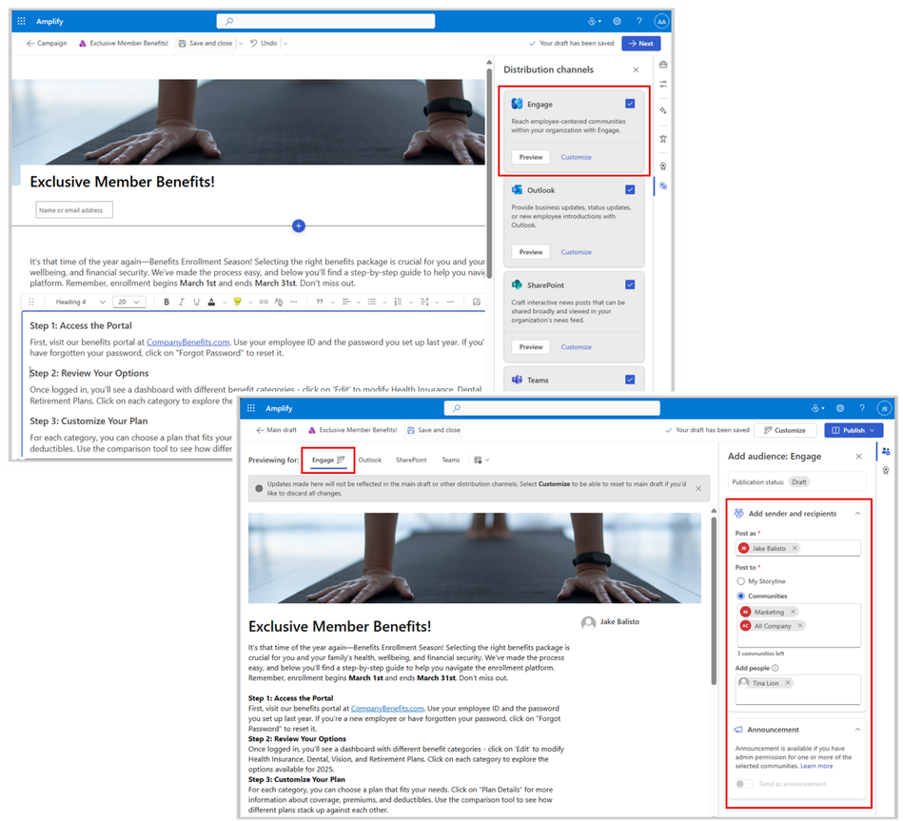Insert a hyperlink from editor toolbar
This screenshot has width=903, height=821.
click(264, 302)
